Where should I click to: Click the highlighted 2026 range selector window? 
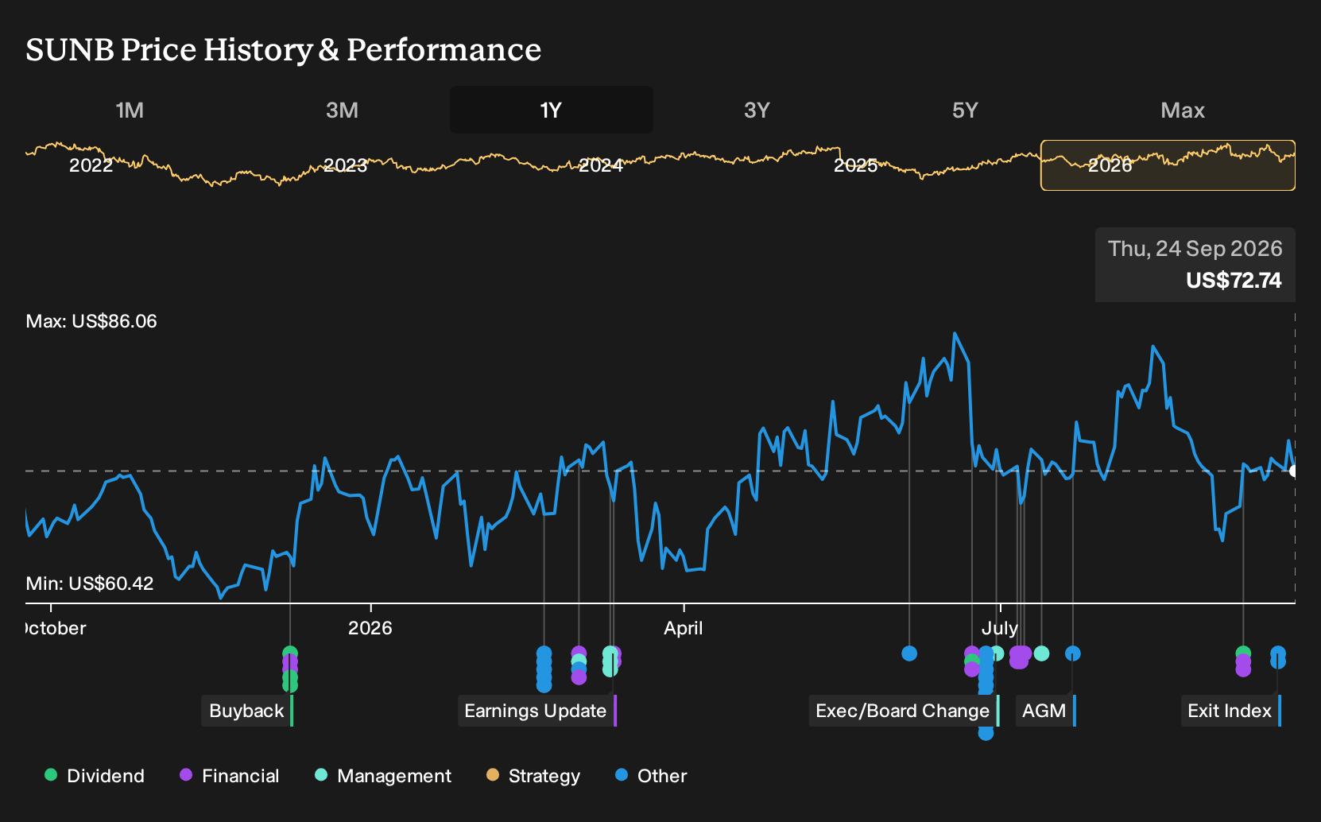pos(1168,165)
